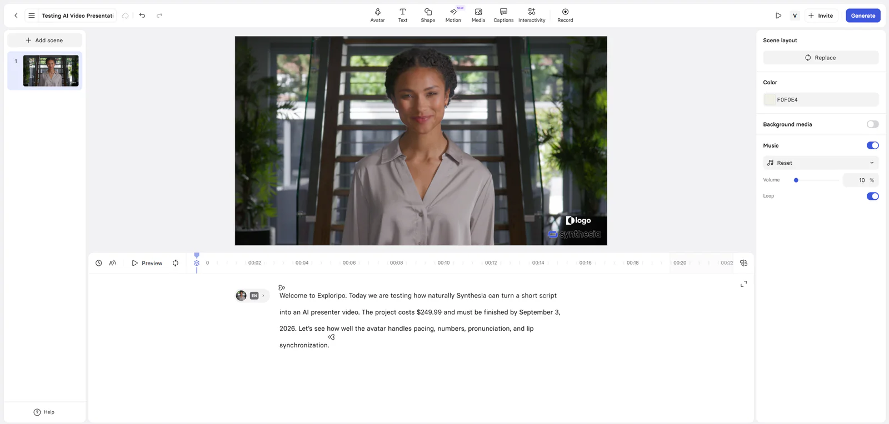Expand the Reset music dropdown
Viewport: 889px width, 424px height.
click(x=821, y=163)
